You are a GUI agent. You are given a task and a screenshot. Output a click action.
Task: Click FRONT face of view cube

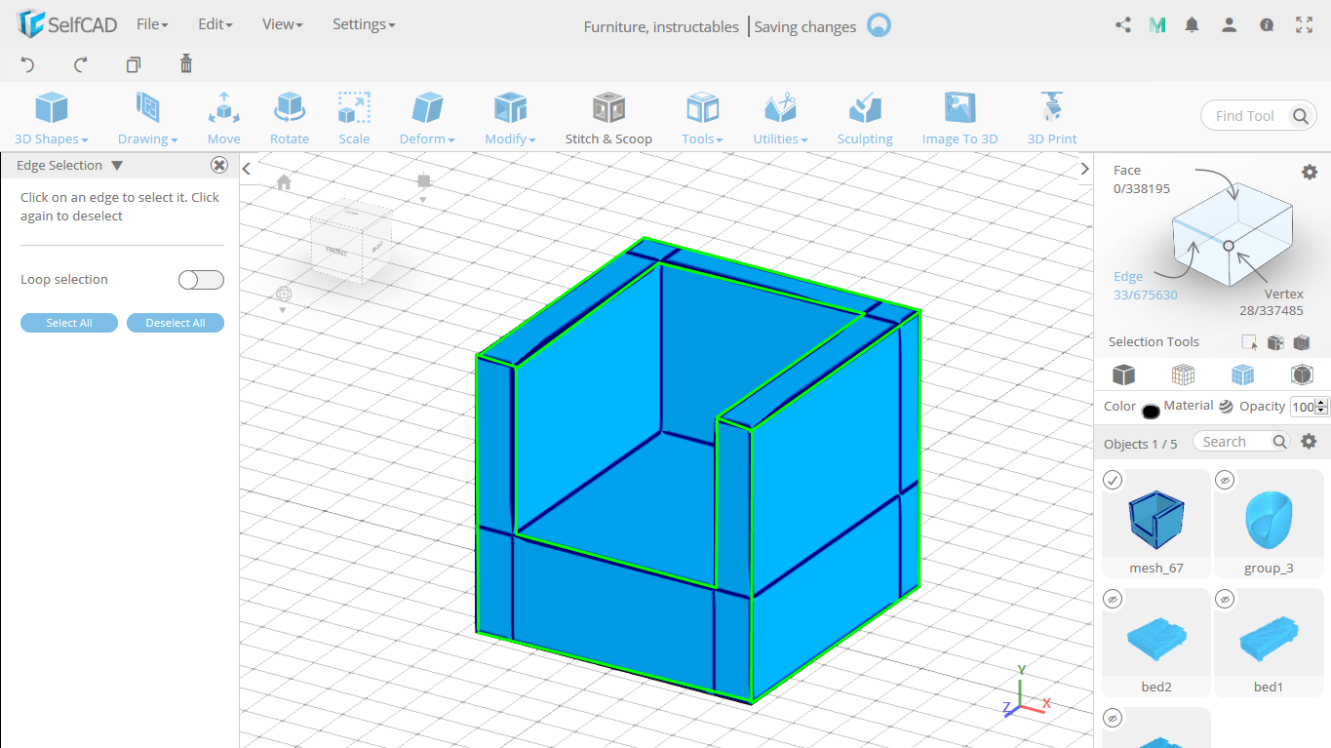pos(336,253)
